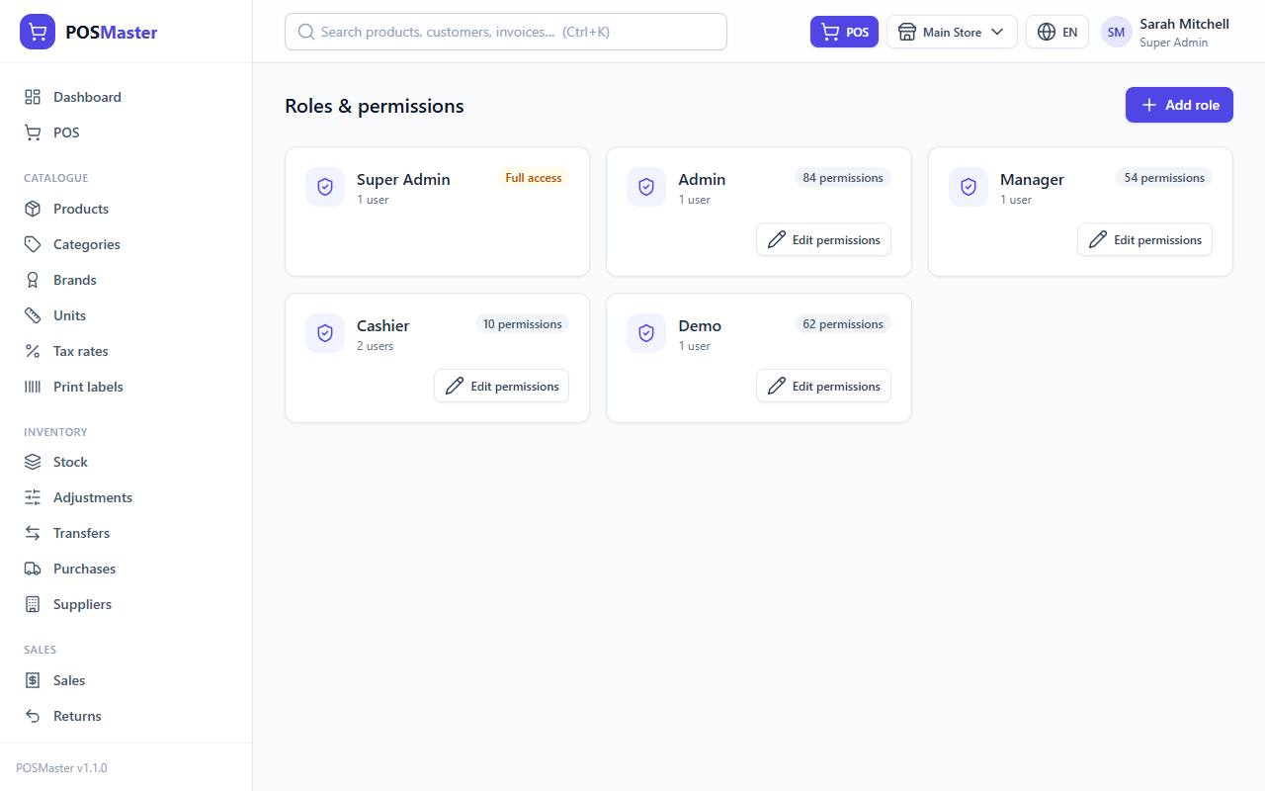Go to Products in the sidebar

click(x=126, y=209)
